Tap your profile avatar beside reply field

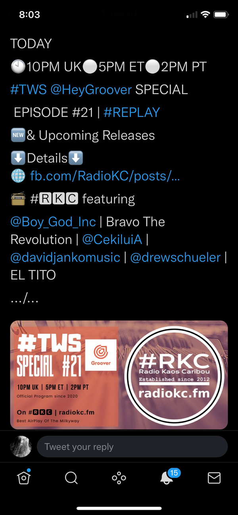click(x=21, y=447)
